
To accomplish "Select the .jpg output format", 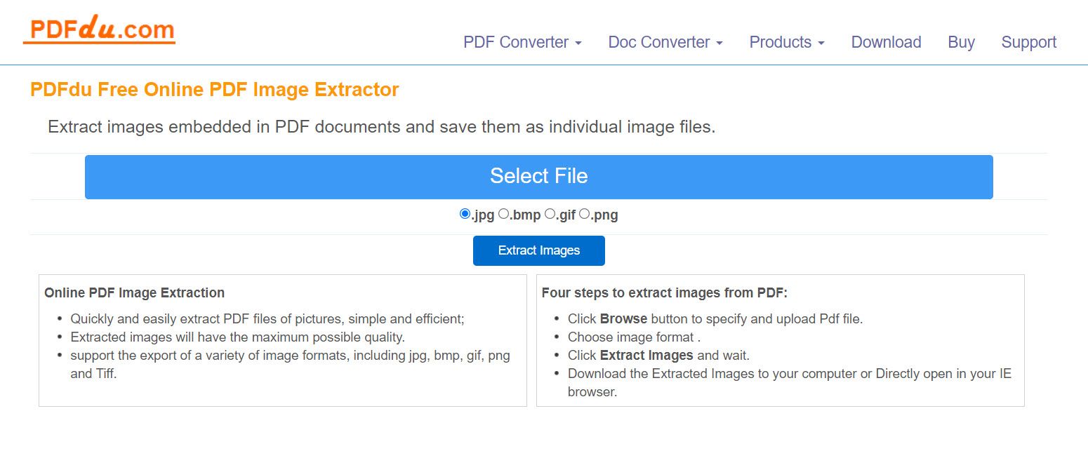I will coord(465,214).
